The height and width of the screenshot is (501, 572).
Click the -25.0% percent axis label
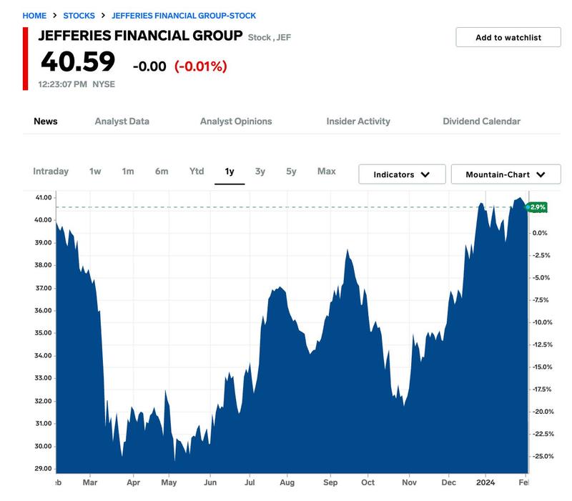tap(543, 456)
